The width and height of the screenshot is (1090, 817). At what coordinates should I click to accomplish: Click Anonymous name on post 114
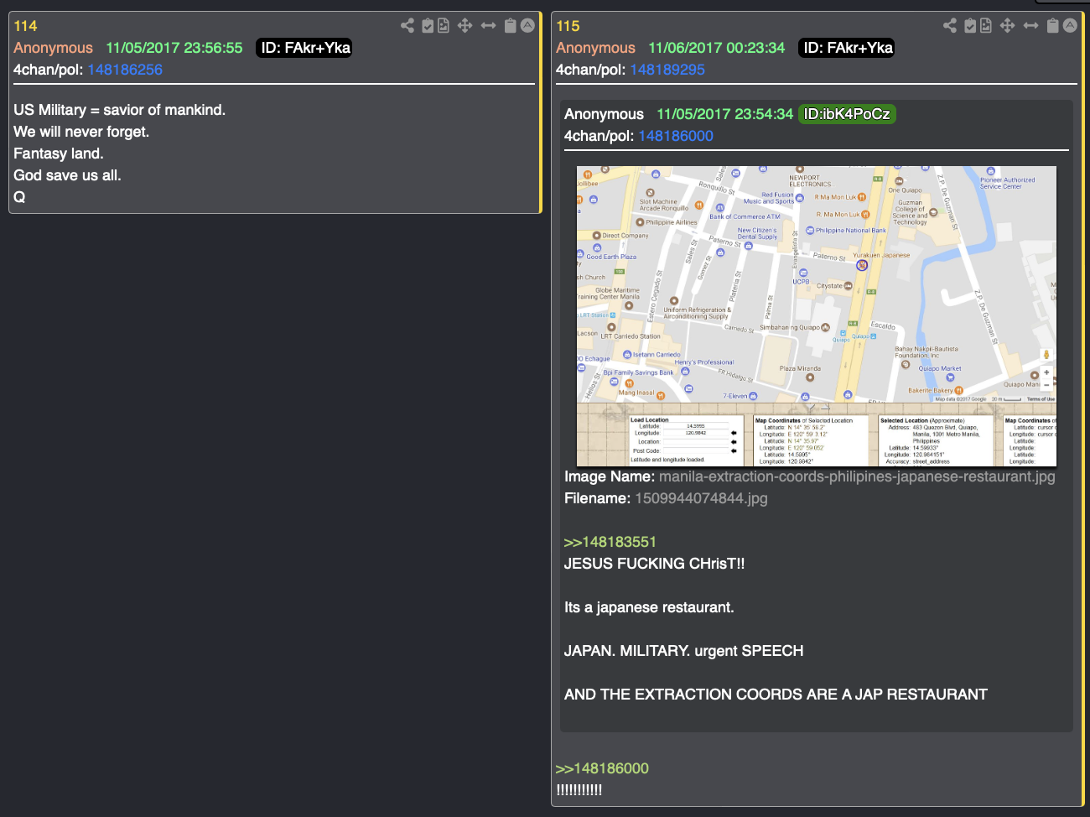(53, 48)
